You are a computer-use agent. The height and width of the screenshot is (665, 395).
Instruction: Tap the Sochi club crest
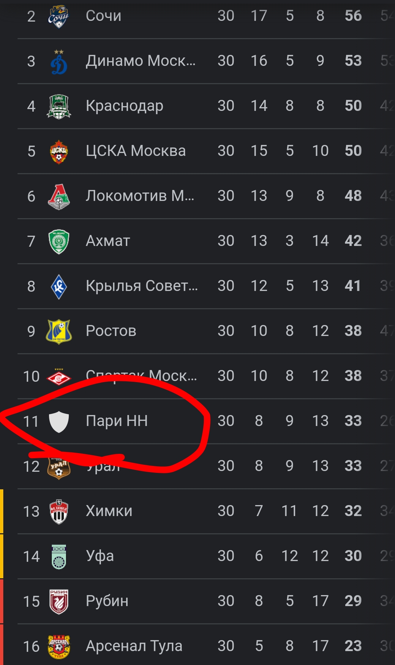59,16
